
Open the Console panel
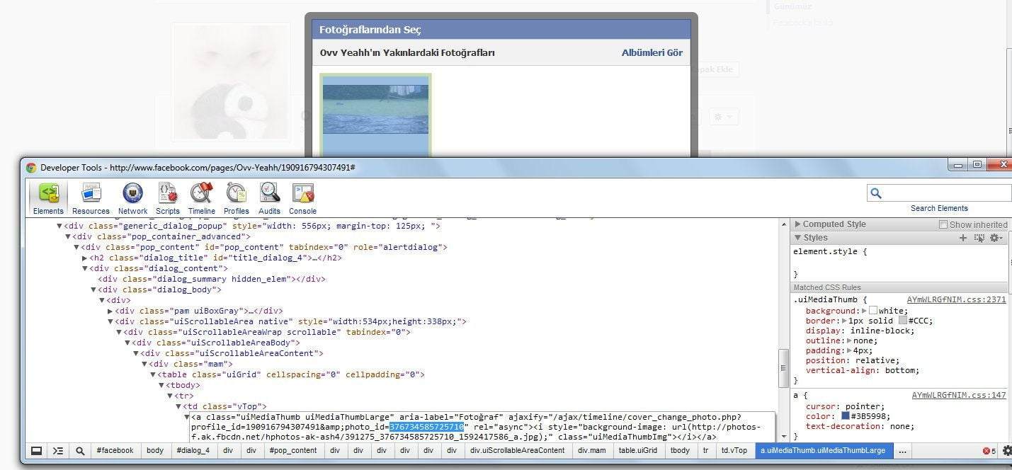303,198
